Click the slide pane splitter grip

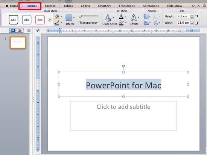pos(33,99)
